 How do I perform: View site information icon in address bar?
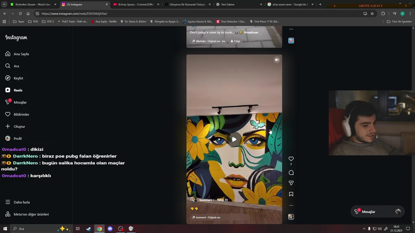pyautogui.click(x=37, y=14)
